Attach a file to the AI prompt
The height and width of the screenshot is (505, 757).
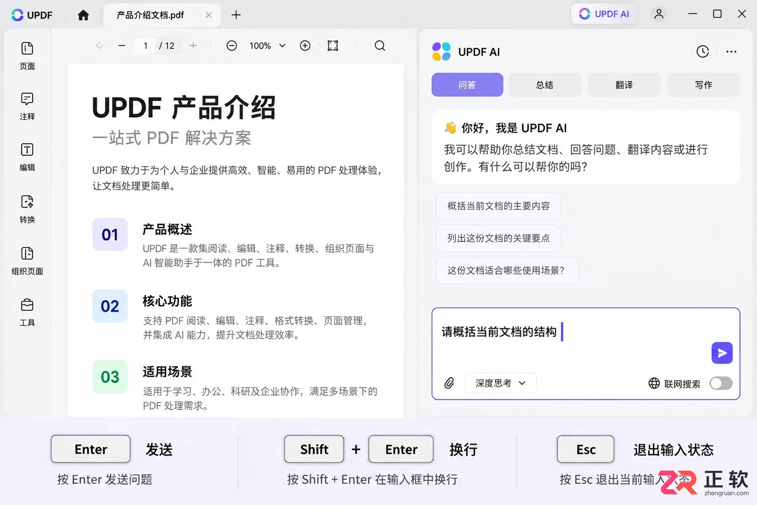pos(449,383)
